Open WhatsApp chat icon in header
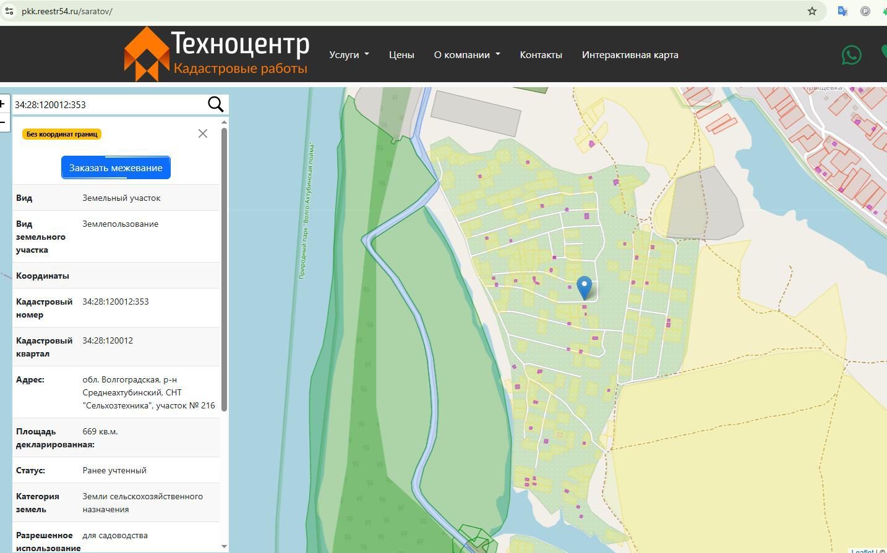 (852, 55)
